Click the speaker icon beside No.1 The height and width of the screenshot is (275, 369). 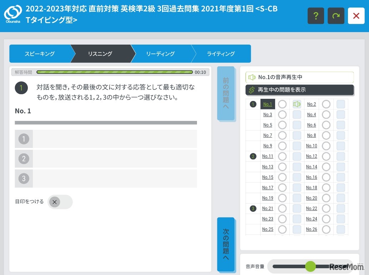[x=297, y=104]
